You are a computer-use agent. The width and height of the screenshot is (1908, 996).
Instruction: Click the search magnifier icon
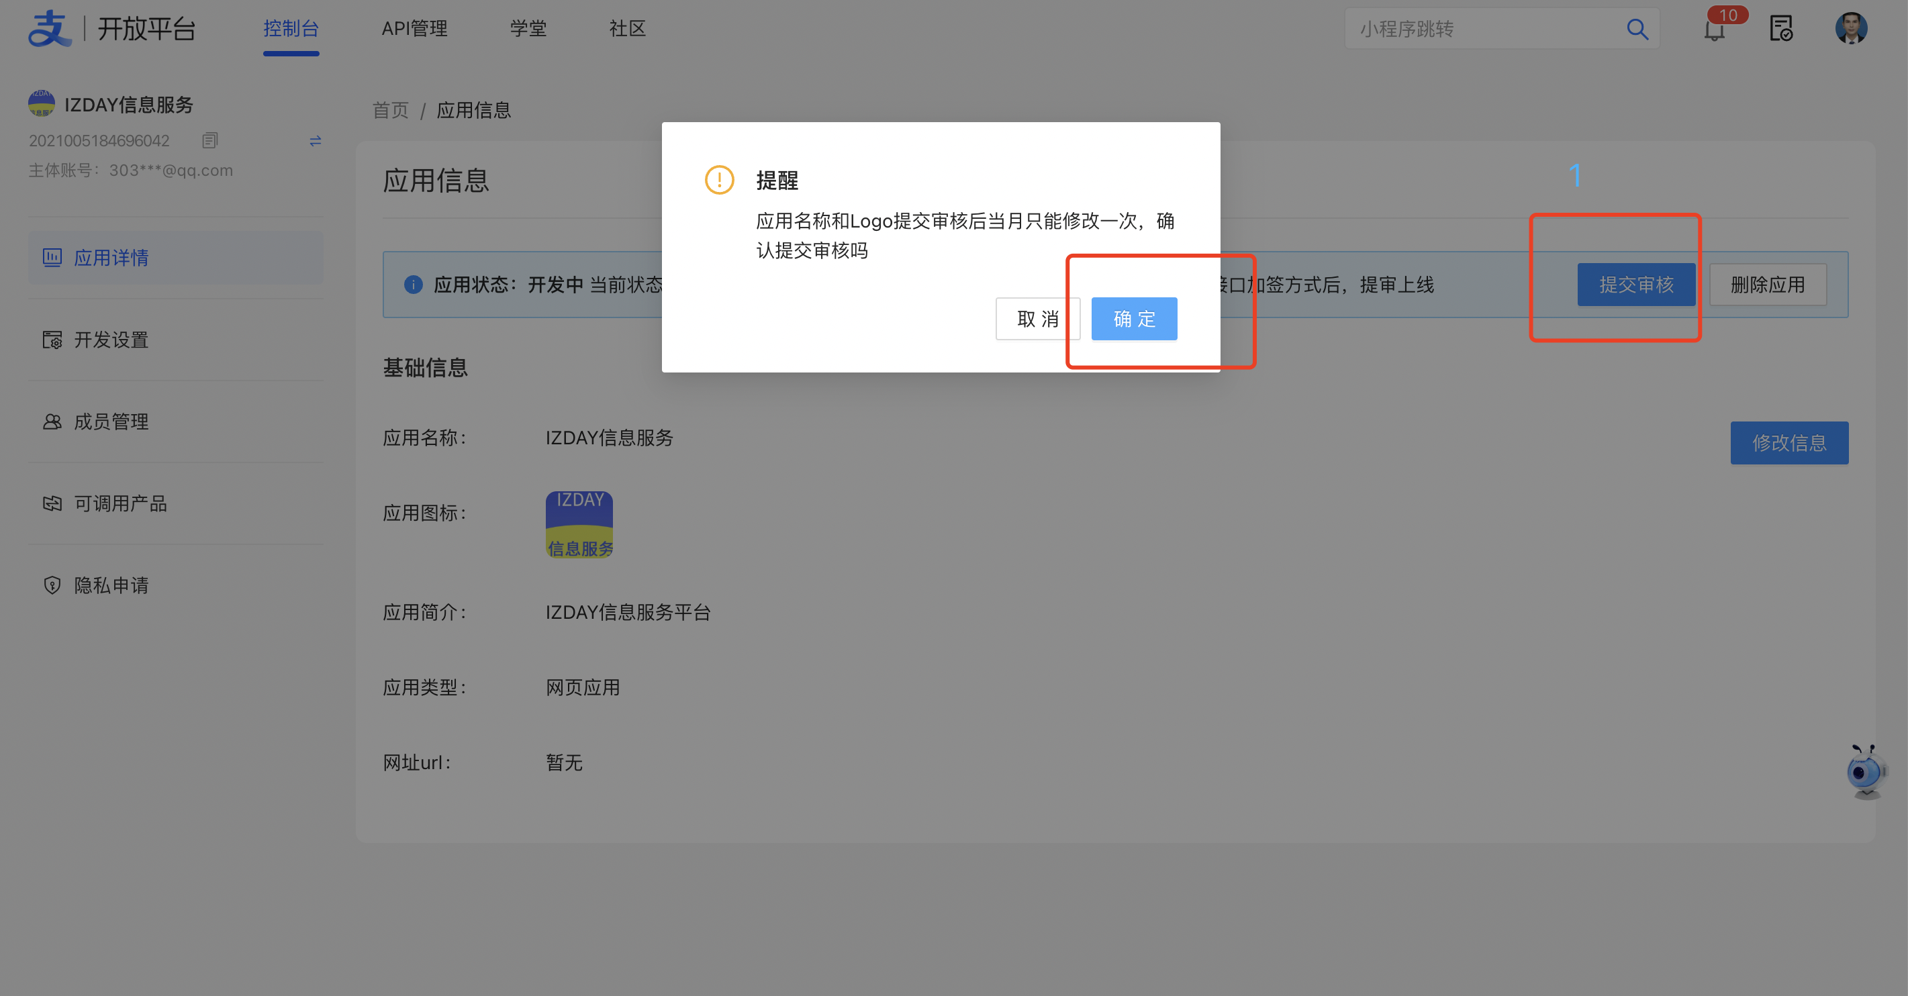1637,29
